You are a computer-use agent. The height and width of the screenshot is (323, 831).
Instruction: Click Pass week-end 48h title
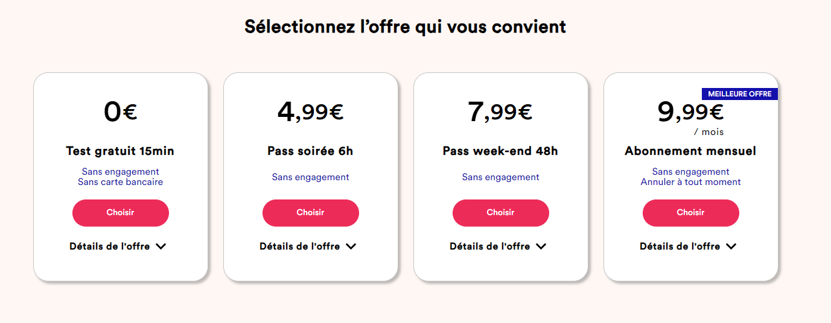point(500,151)
